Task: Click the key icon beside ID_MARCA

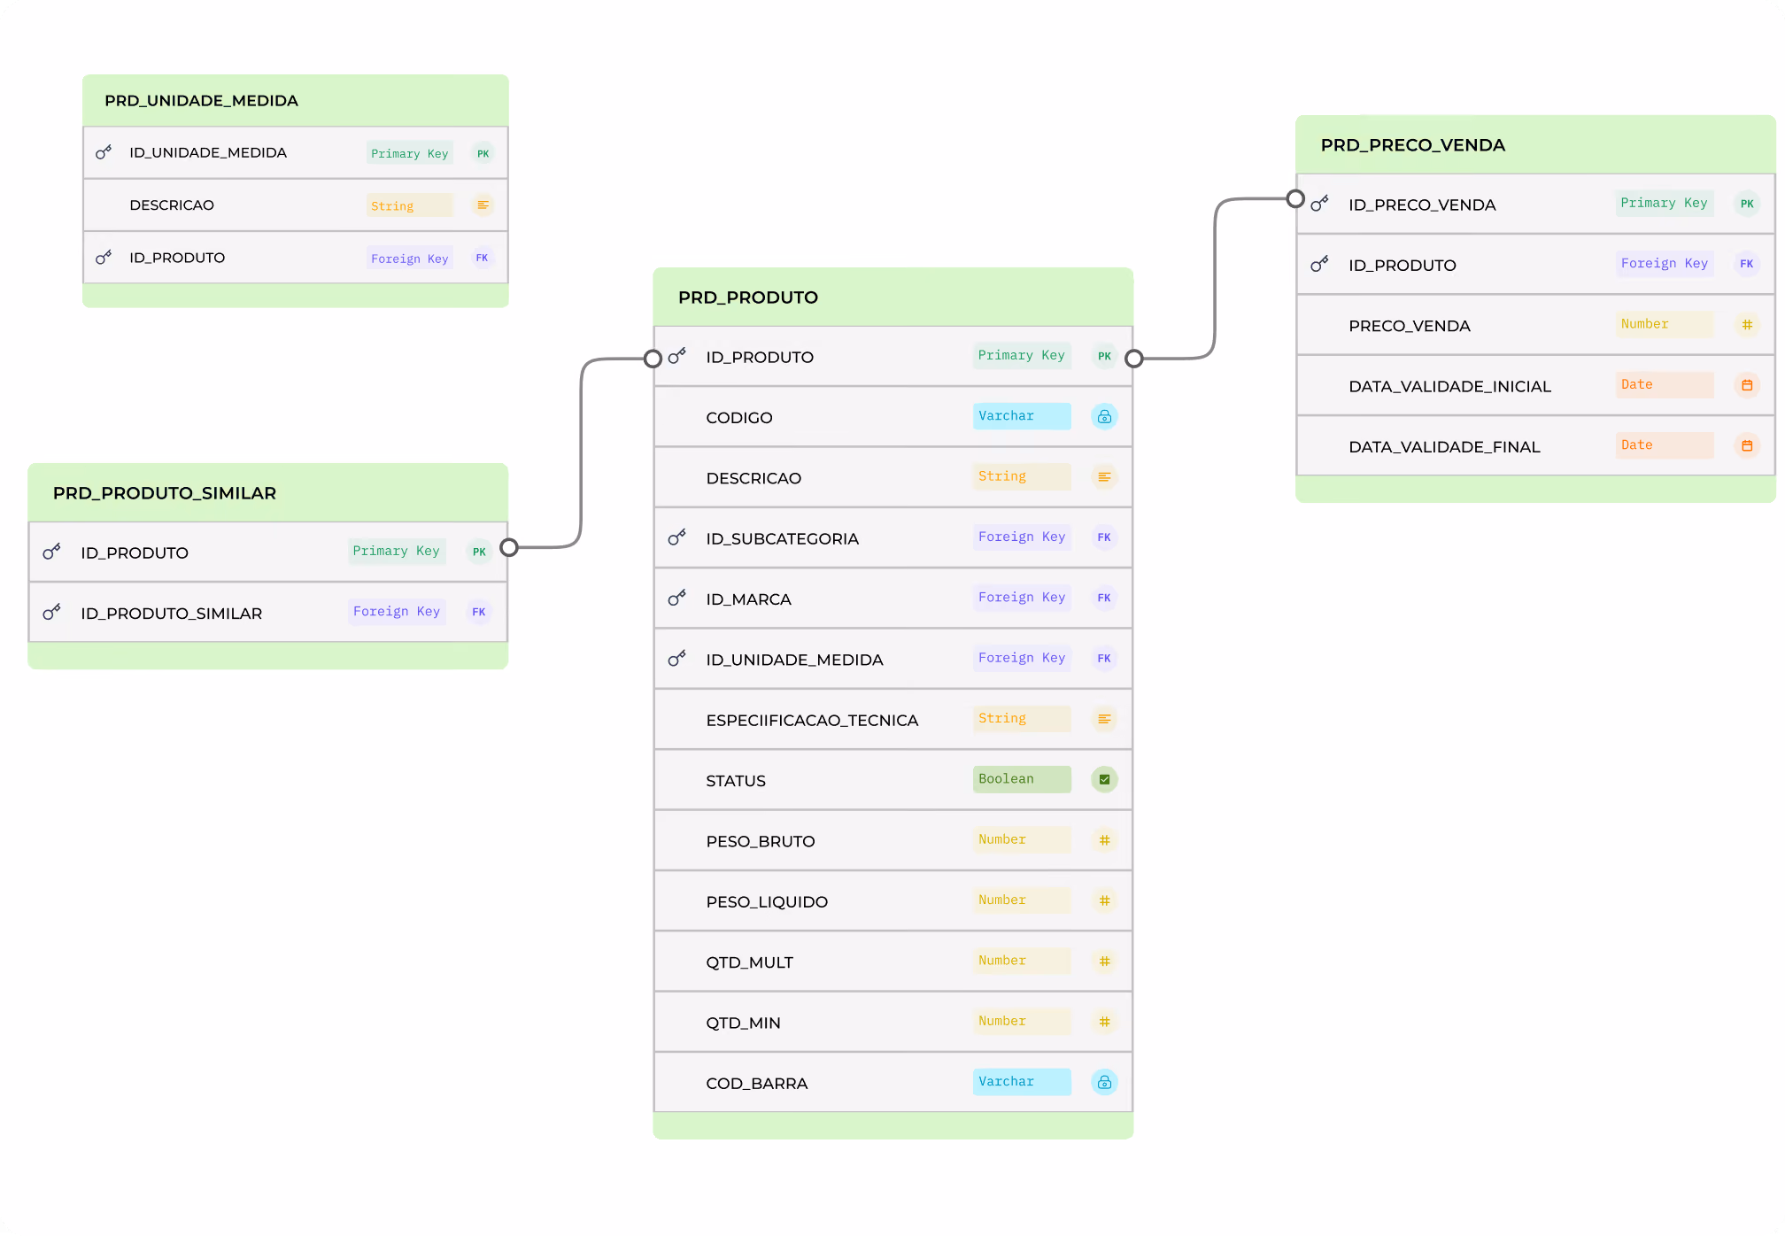Action: pyautogui.click(x=677, y=599)
